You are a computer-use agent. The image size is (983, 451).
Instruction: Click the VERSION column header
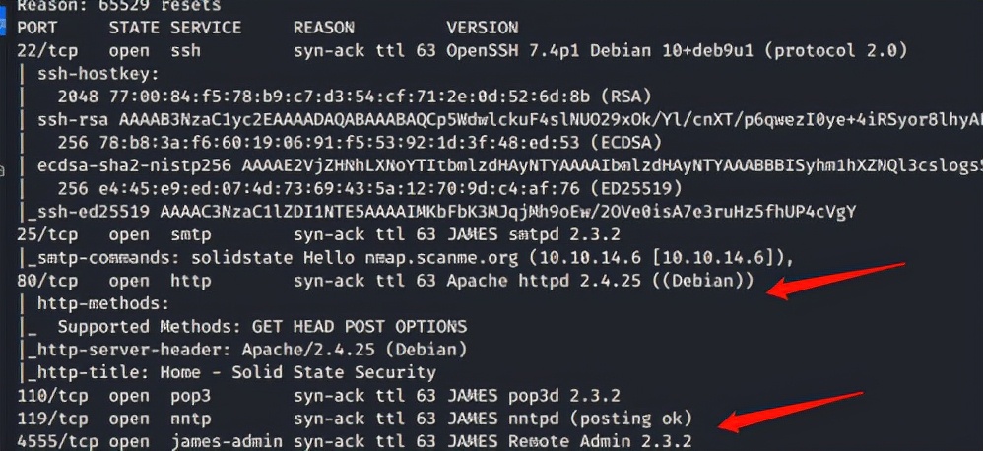point(484,28)
